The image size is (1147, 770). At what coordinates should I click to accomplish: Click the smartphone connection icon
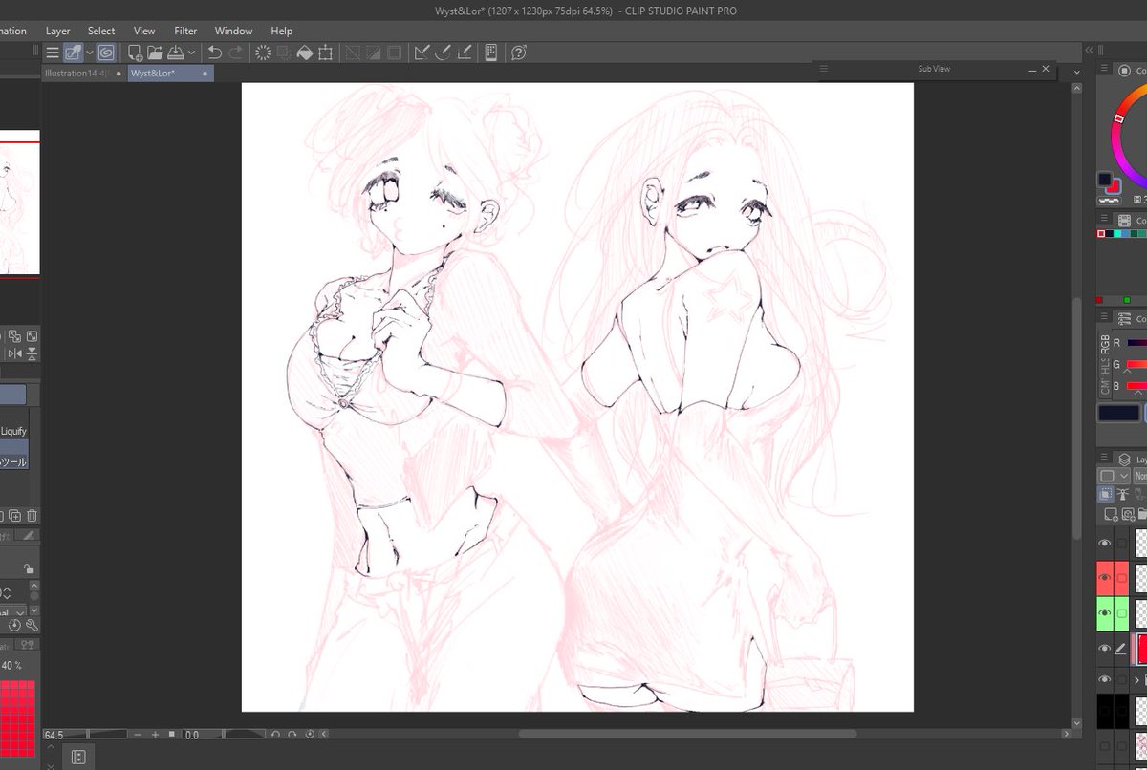491,53
